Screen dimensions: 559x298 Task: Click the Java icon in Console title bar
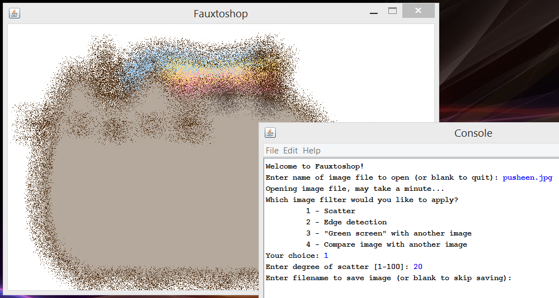[270, 133]
